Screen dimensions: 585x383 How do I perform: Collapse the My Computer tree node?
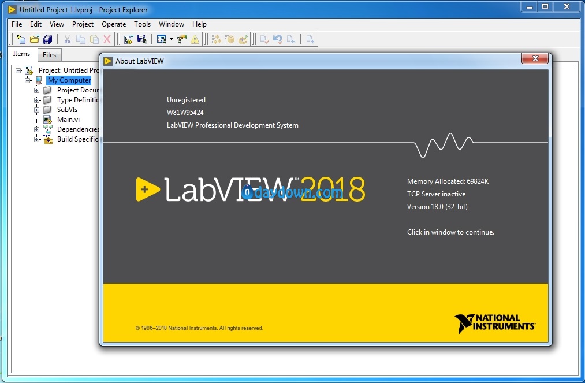tap(28, 80)
